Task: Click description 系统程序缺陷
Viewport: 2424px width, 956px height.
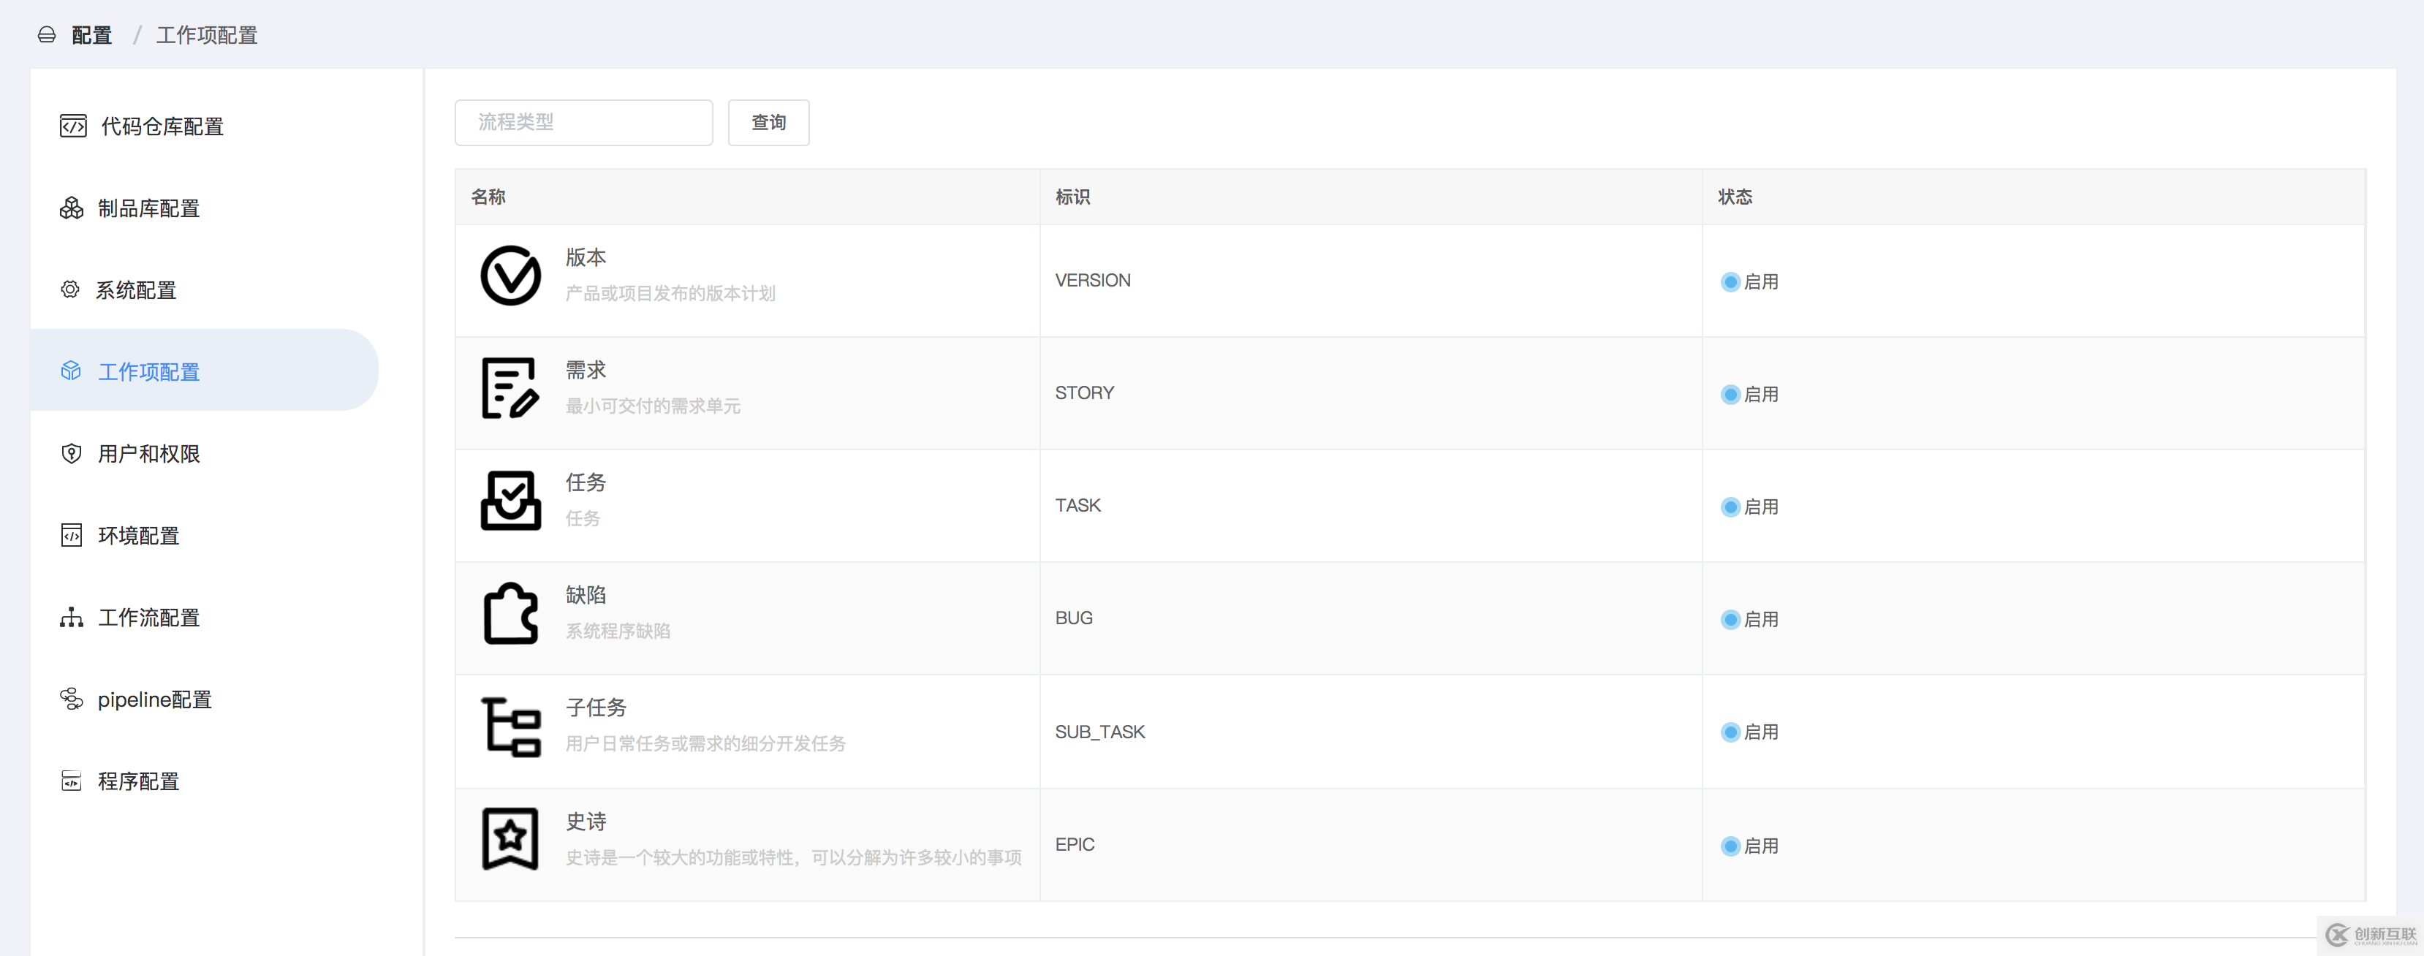Action: tap(617, 631)
